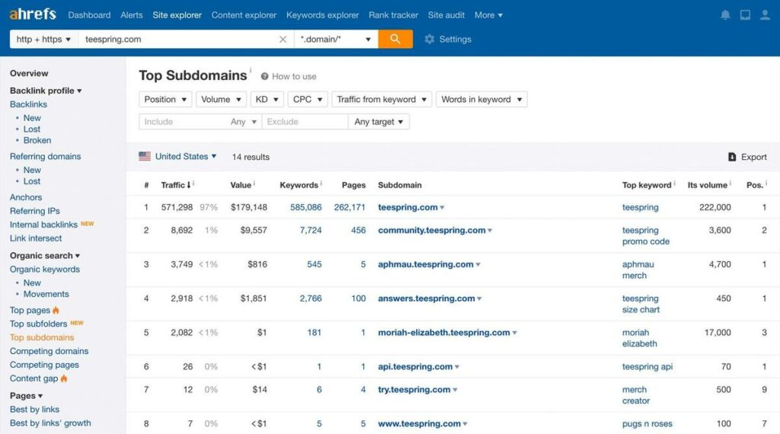Open the http + https protocol dropdown
This screenshot has height=434, width=780.
coord(43,40)
